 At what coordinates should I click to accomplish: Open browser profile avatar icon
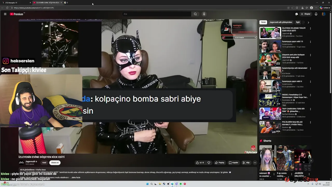click(x=312, y=8)
